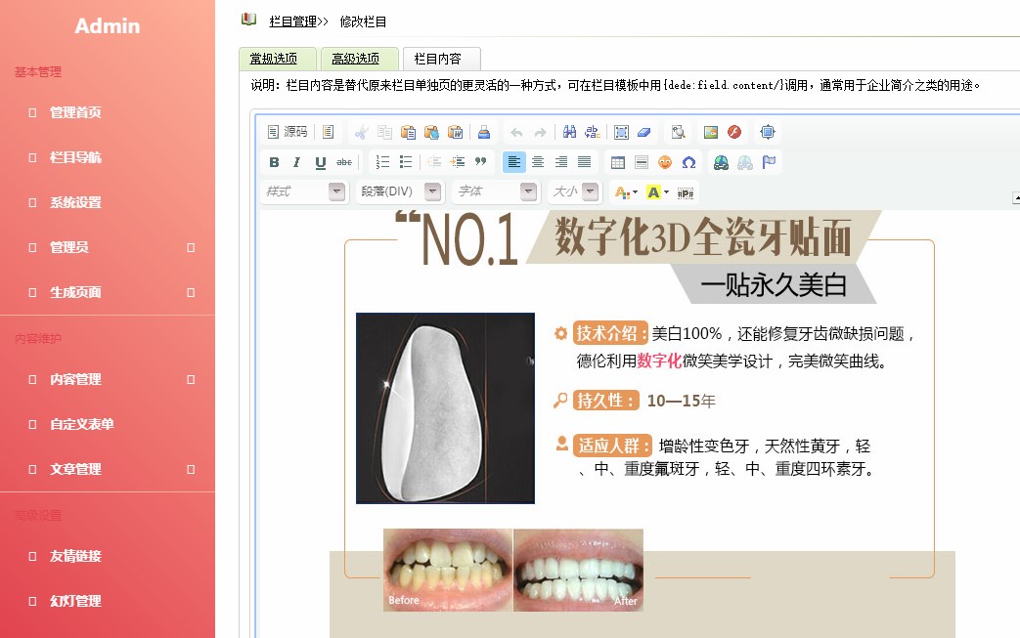Click the Print icon in the editor toolbar
Image resolution: width=1020 pixels, height=638 pixels.
[x=486, y=131]
